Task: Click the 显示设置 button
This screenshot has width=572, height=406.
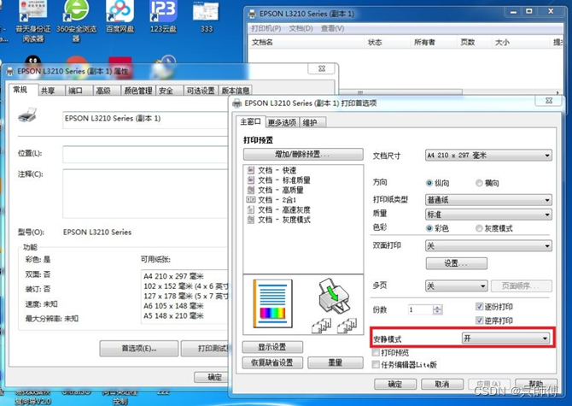Action: pos(272,347)
